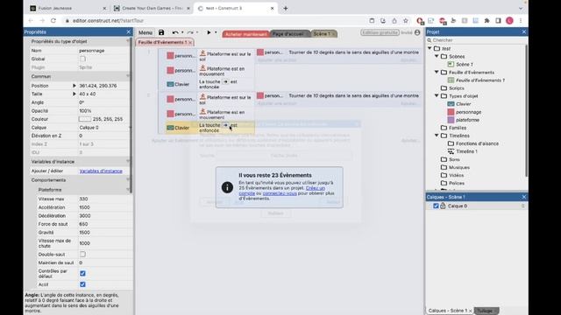Image resolution: width=561 pixels, height=315 pixels.
Task: Select Feuille d'Évènements 1 tab
Action: [162, 42]
